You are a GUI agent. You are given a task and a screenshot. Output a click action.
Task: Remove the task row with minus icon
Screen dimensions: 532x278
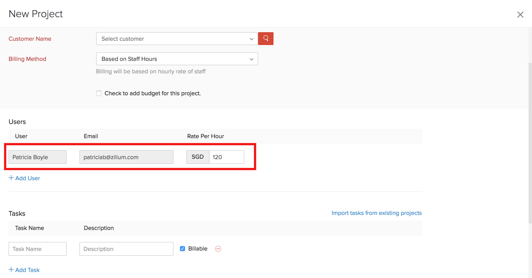(x=218, y=249)
